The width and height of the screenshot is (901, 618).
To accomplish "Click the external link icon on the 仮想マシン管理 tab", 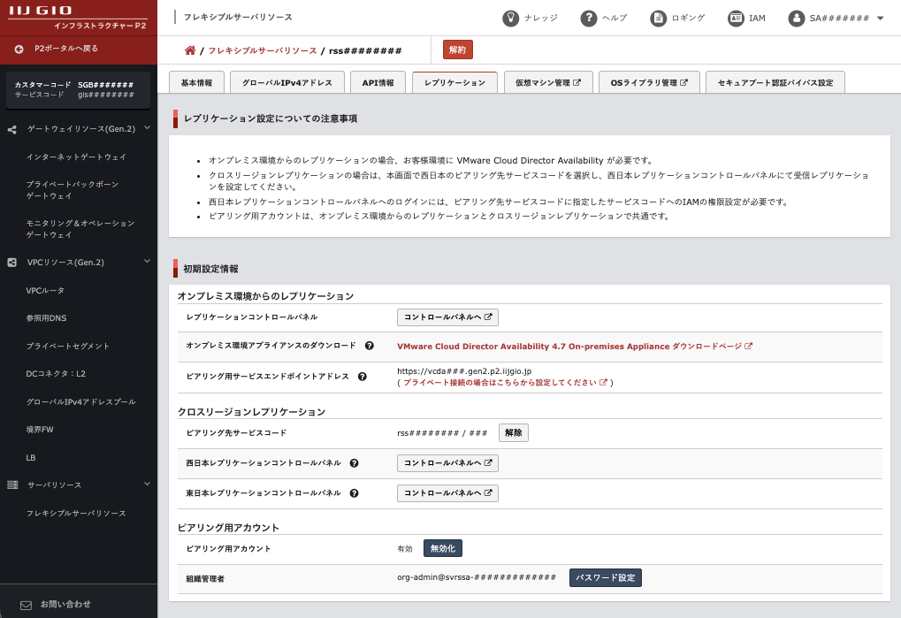I will [576, 83].
